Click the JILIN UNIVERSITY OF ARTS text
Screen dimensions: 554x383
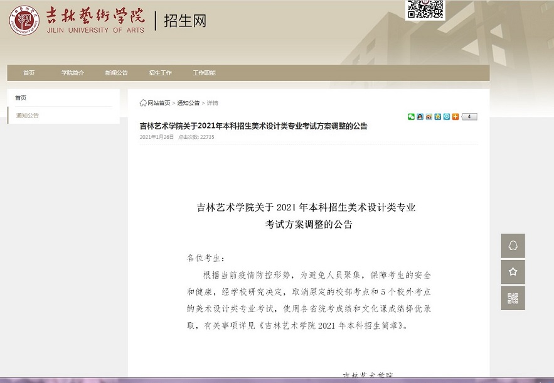[96, 30]
